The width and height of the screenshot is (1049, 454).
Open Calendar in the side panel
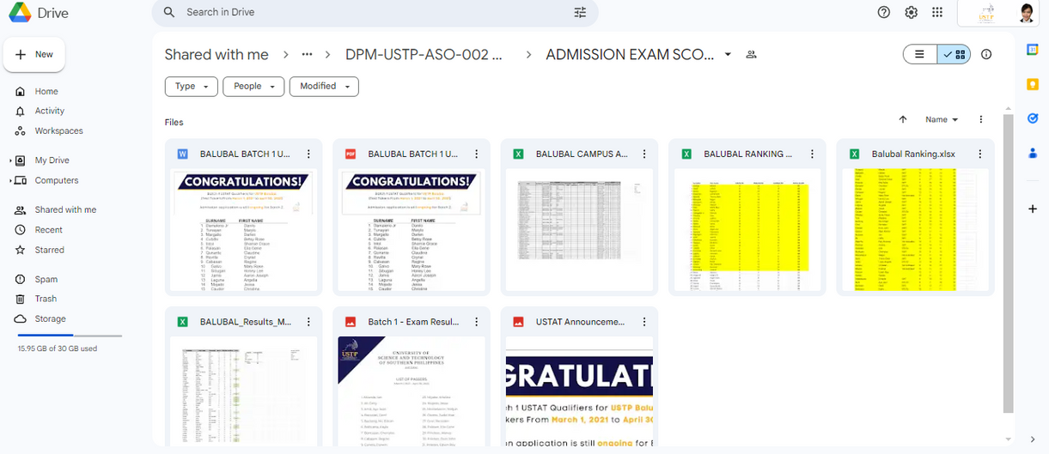click(x=1033, y=50)
